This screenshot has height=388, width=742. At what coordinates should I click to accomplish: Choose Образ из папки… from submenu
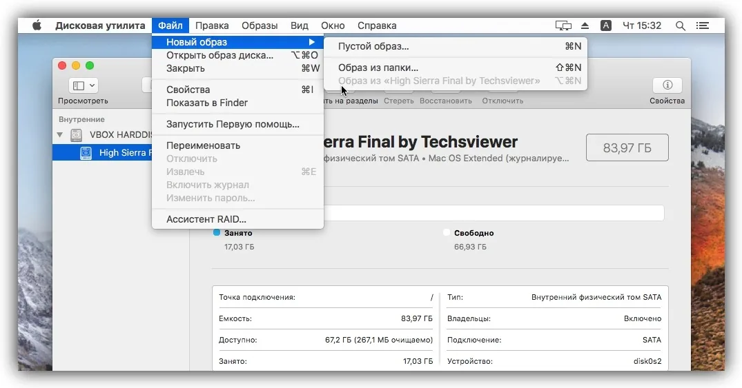456,68
